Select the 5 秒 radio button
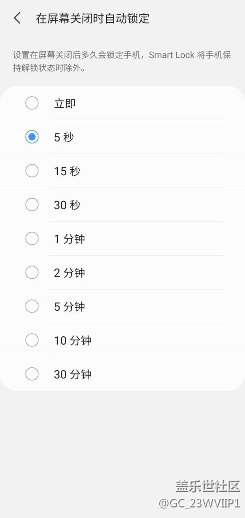The image size is (245, 518). (32, 137)
